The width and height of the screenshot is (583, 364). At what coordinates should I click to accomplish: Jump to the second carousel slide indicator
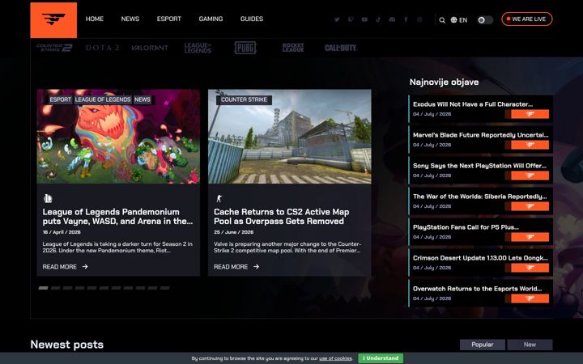(x=55, y=288)
